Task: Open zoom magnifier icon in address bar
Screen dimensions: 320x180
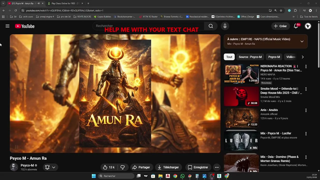Action: click(275, 10)
